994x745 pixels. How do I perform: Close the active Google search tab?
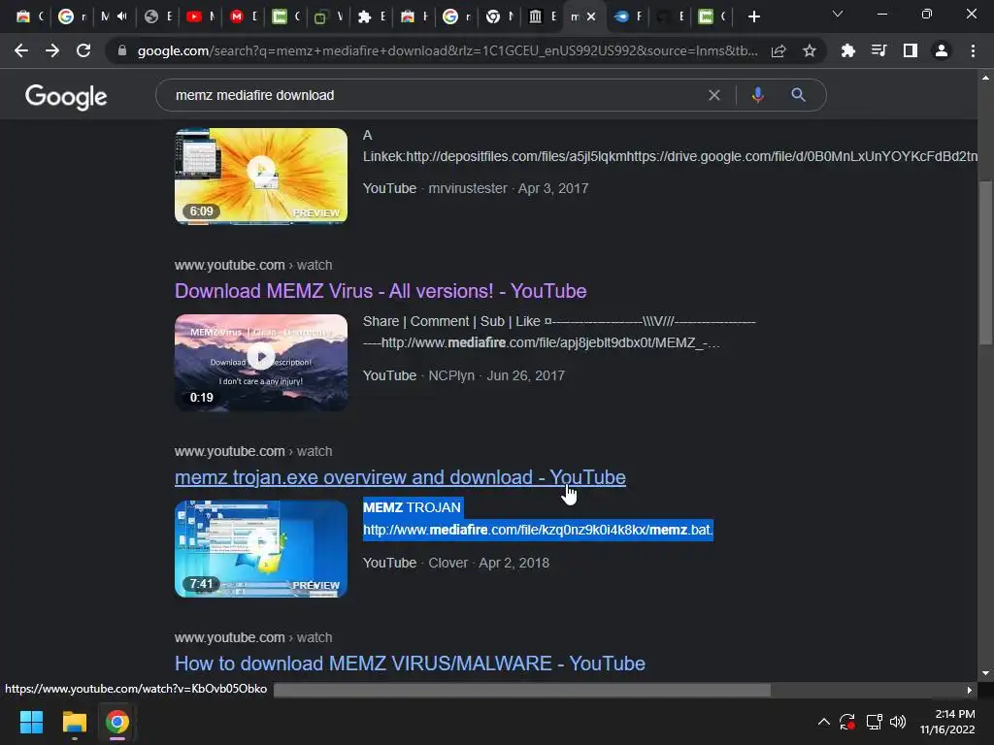tap(591, 16)
